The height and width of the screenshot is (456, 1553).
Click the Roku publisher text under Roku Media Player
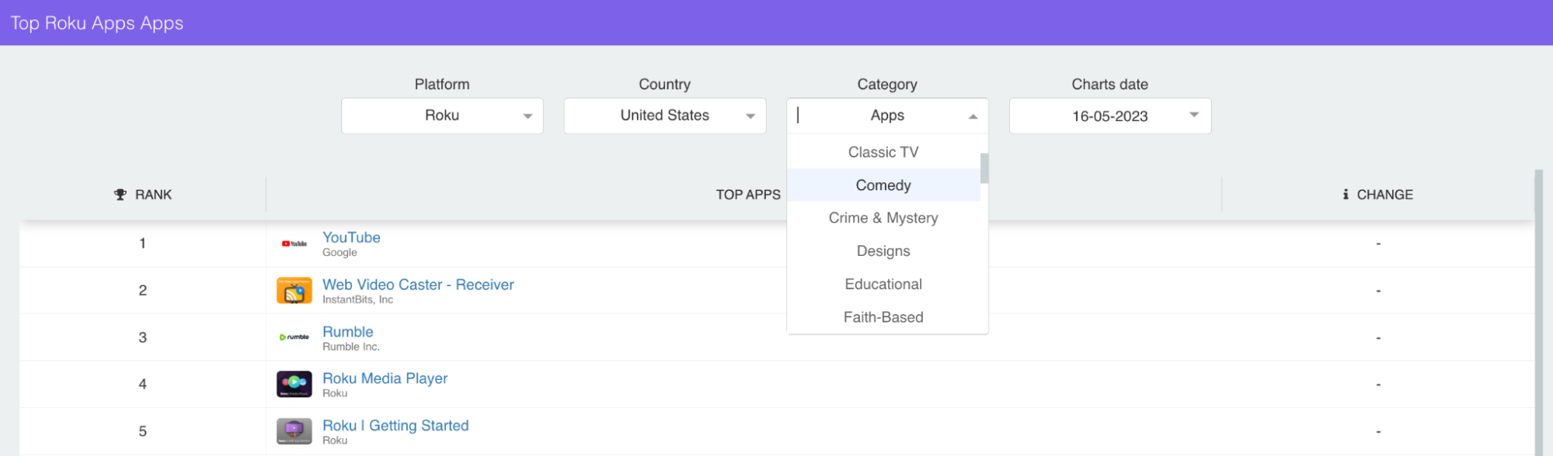(x=335, y=393)
